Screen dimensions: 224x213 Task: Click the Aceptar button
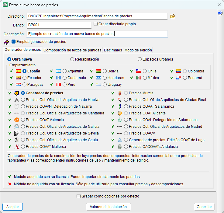pos(12,207)
